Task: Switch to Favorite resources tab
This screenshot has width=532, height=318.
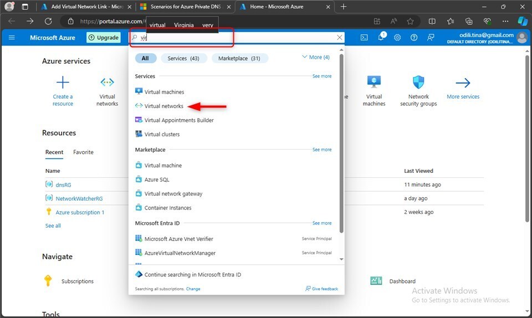Action: click(x=83, y=152)
